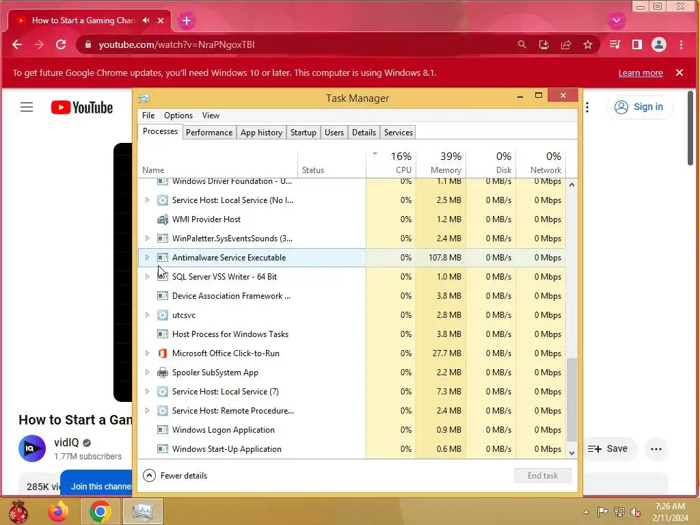
Task: Show hidden tray icons arrow
Action: tap(586, 512)
